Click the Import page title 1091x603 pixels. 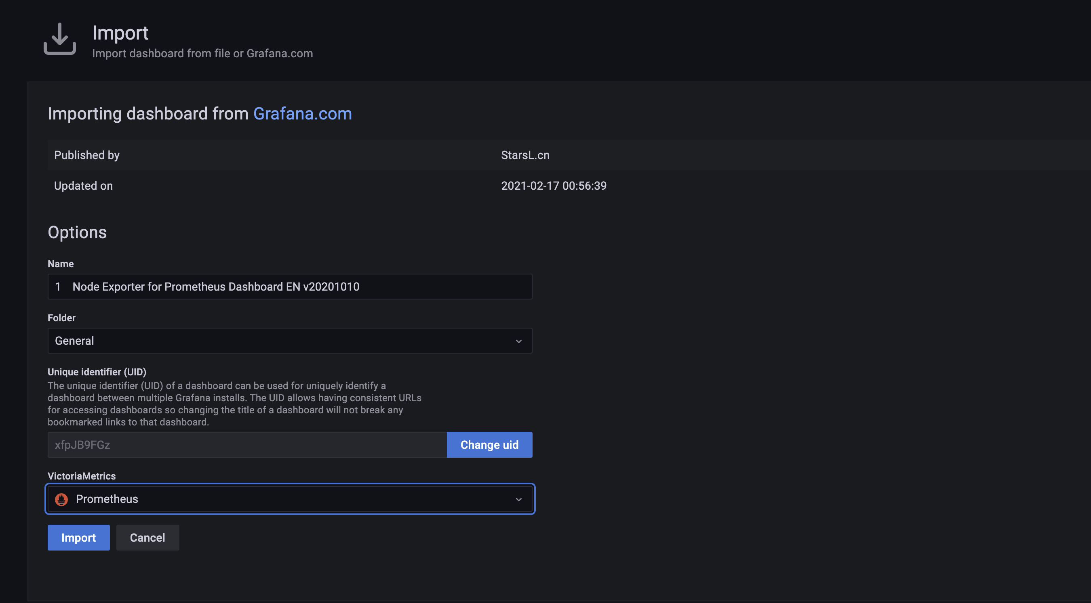120,33
